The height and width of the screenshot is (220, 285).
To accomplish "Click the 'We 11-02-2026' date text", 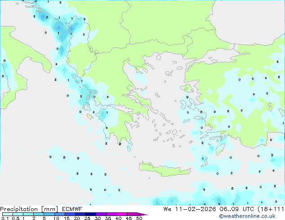I will [x=190, y=209].
